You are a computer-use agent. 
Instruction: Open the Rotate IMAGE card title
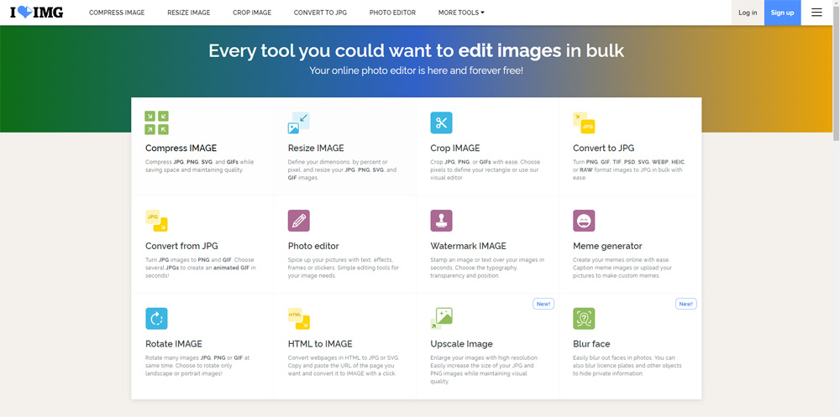pyautogui.click(x=174, y=344)
